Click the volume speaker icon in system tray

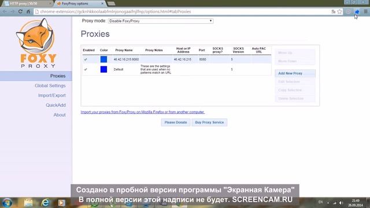tap(341, 203)
